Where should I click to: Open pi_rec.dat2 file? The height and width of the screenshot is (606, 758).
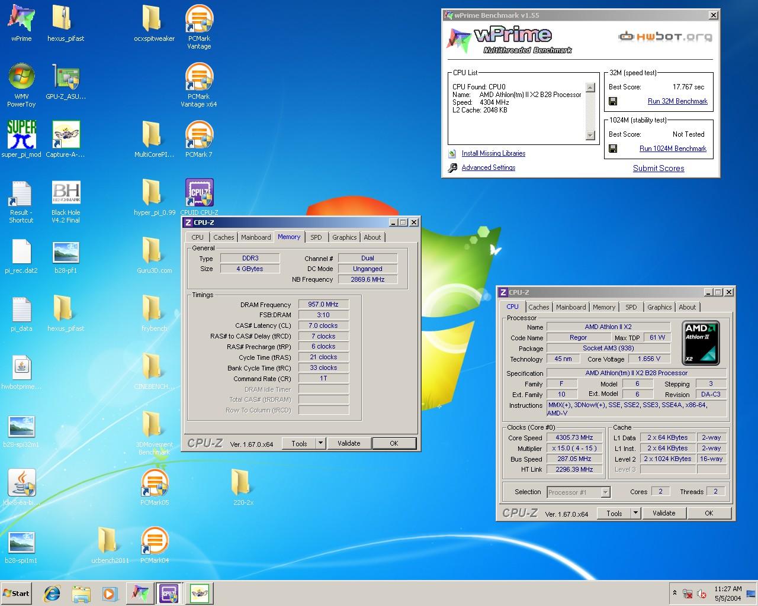pyautogui.click(x=21, y=255)
